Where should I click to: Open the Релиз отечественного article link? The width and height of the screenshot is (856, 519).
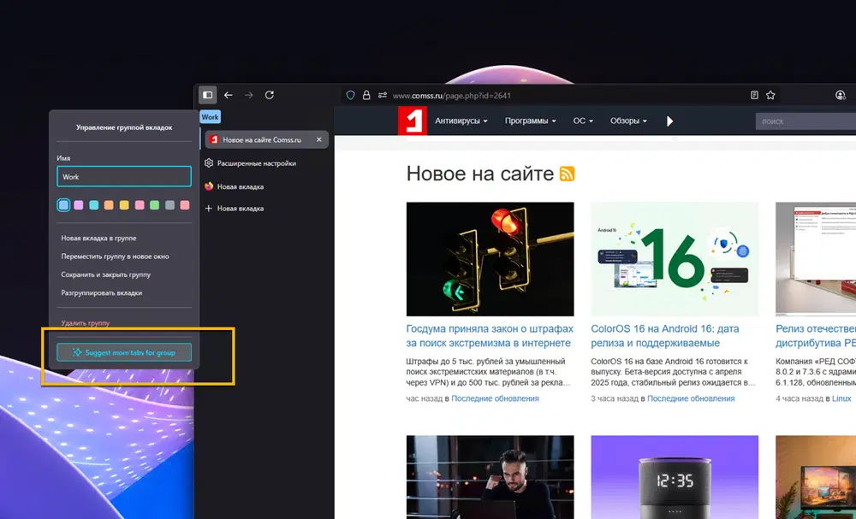tap(816, 336)
